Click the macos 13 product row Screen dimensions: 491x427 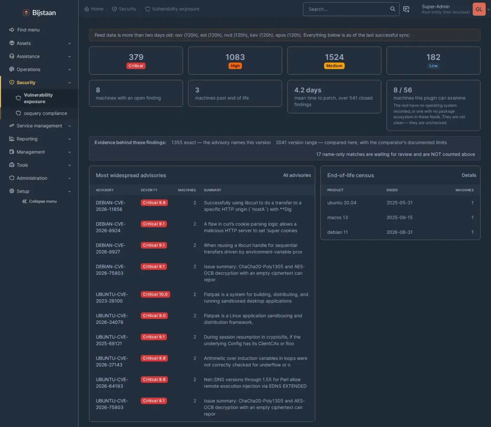400,218
